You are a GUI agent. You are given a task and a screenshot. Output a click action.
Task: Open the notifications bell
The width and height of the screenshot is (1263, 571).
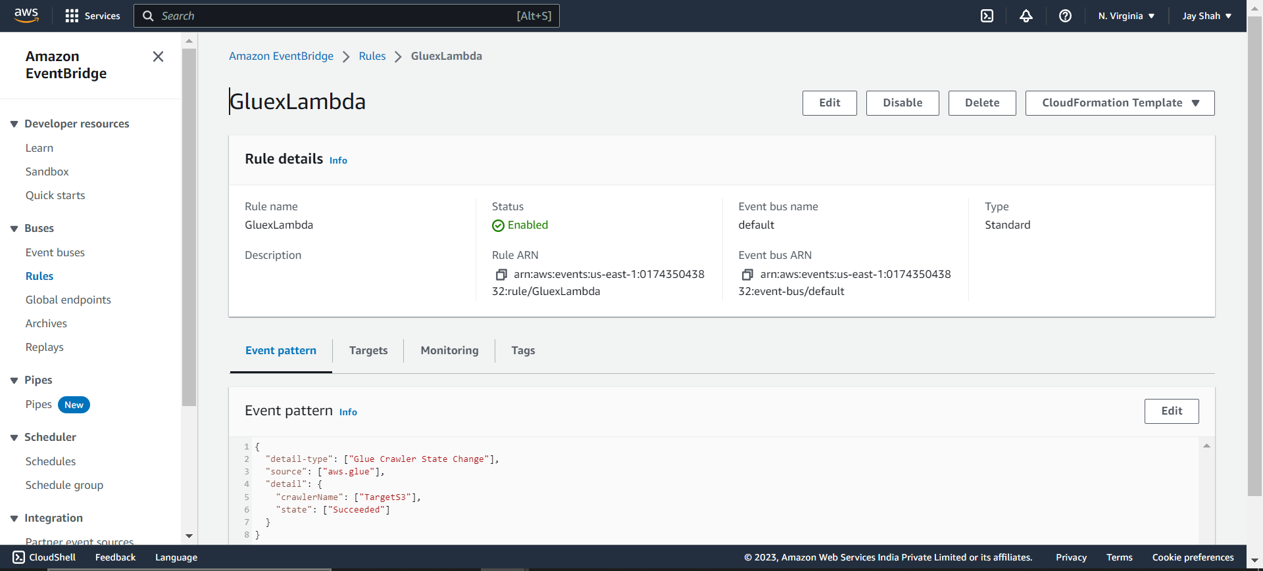coord(1026,16)
